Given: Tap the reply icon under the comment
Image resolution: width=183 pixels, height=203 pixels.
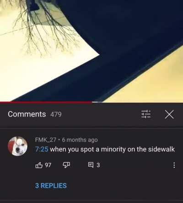Looking at the screenshot, I should pyautogui.click(x=91, y=165).
